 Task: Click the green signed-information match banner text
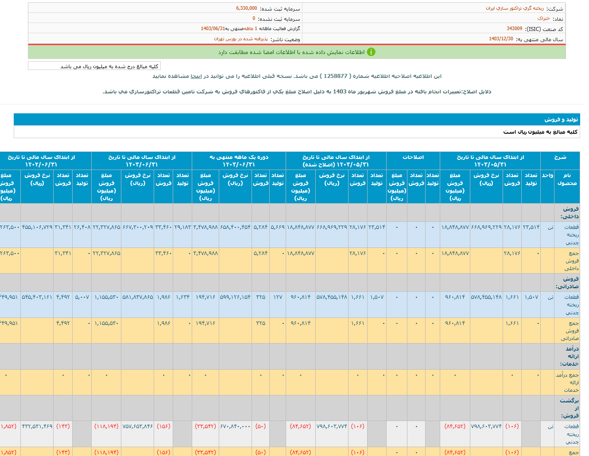291,52
